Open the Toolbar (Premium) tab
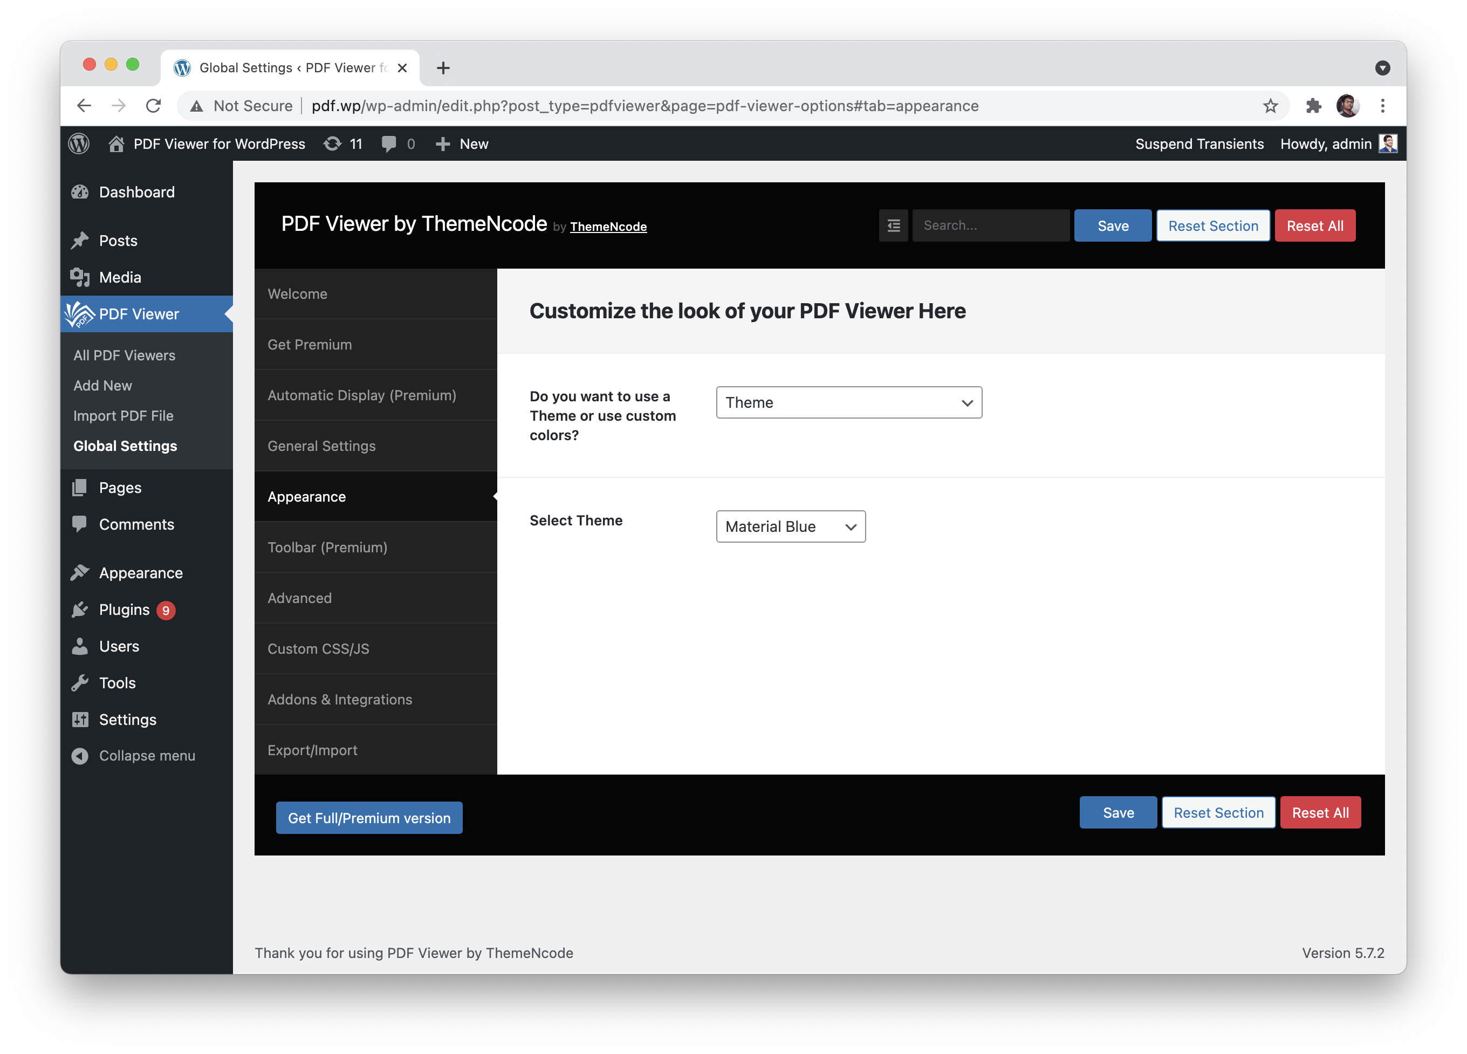The width and height of the screenshot is (1467, 1054). (x=376, y=547)
